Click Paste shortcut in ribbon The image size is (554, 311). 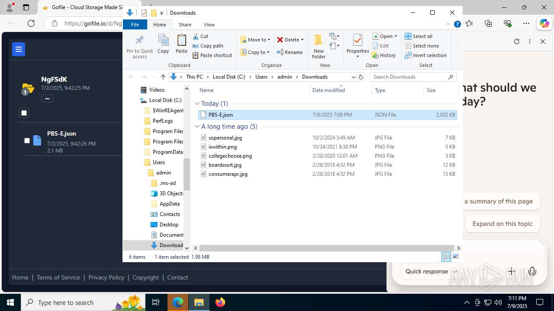212,55
